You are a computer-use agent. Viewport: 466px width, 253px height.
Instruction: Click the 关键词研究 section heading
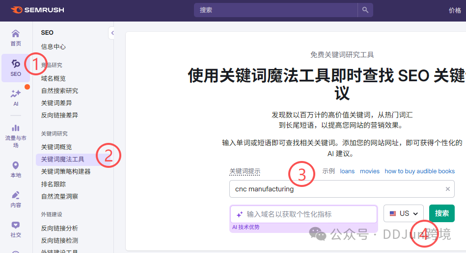tap(55, 134)
